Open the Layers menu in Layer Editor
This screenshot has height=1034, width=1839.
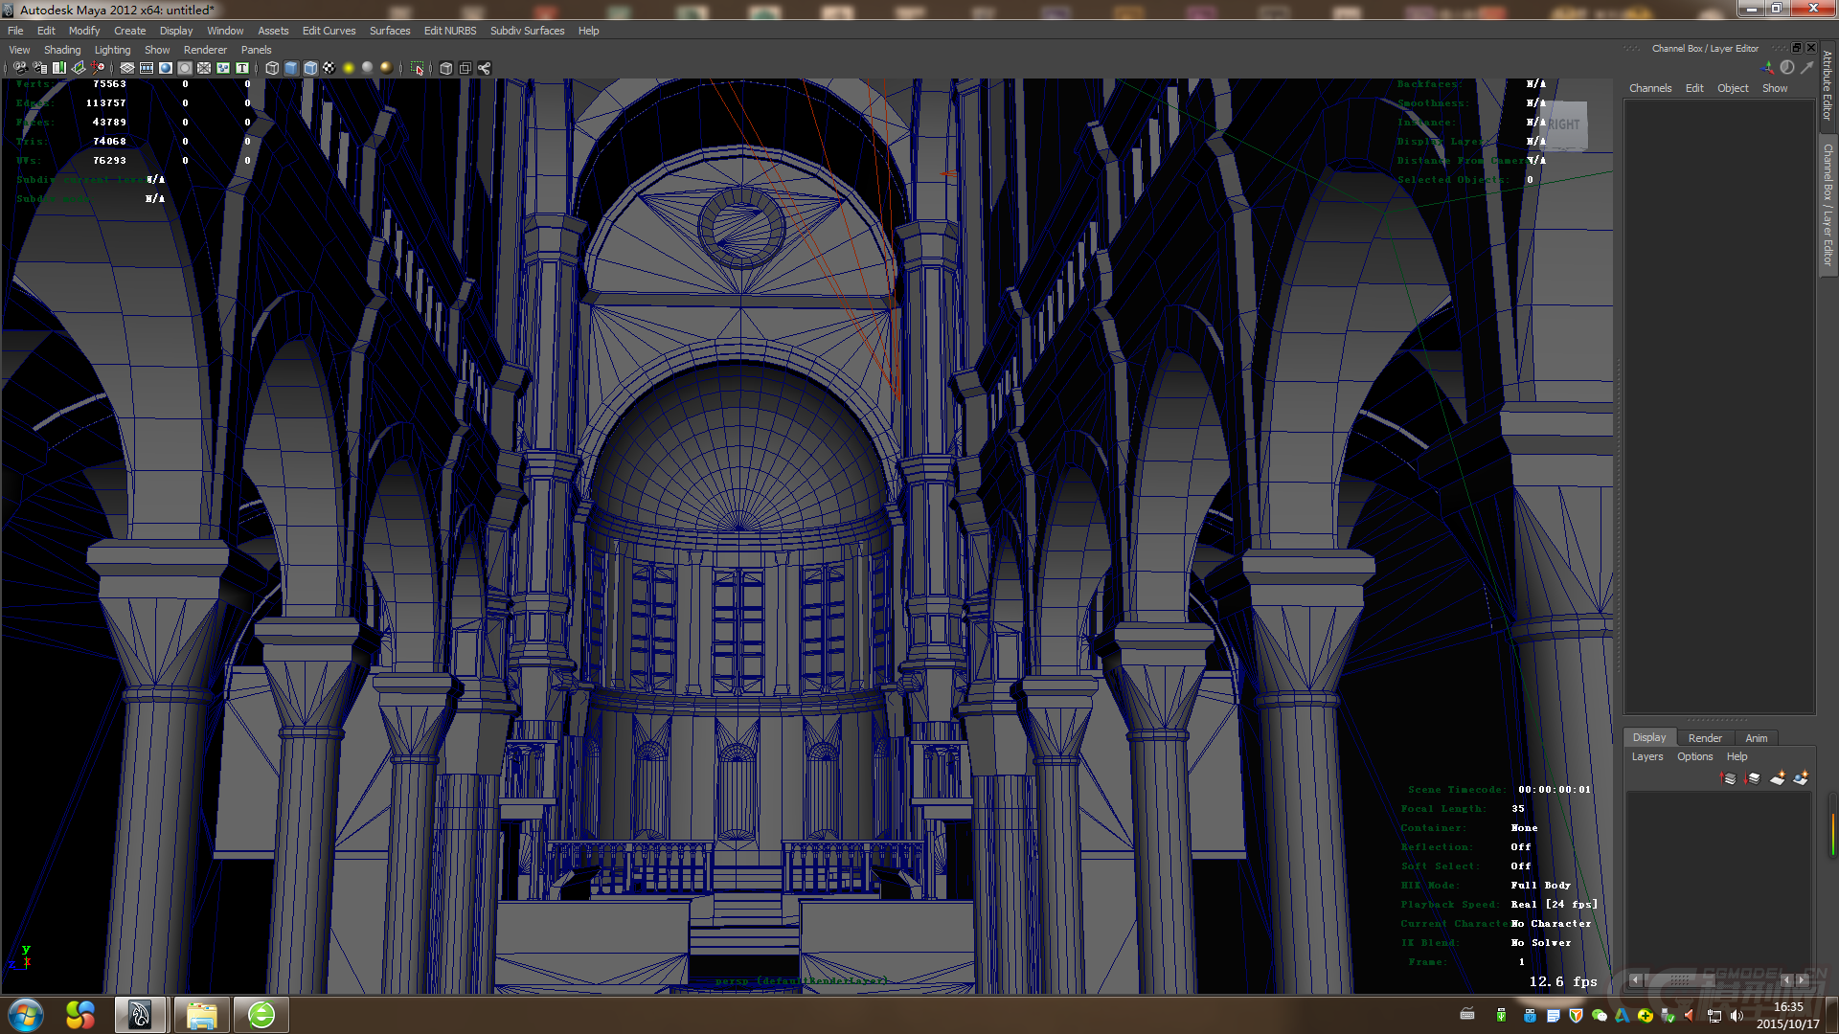(1647, 756)
